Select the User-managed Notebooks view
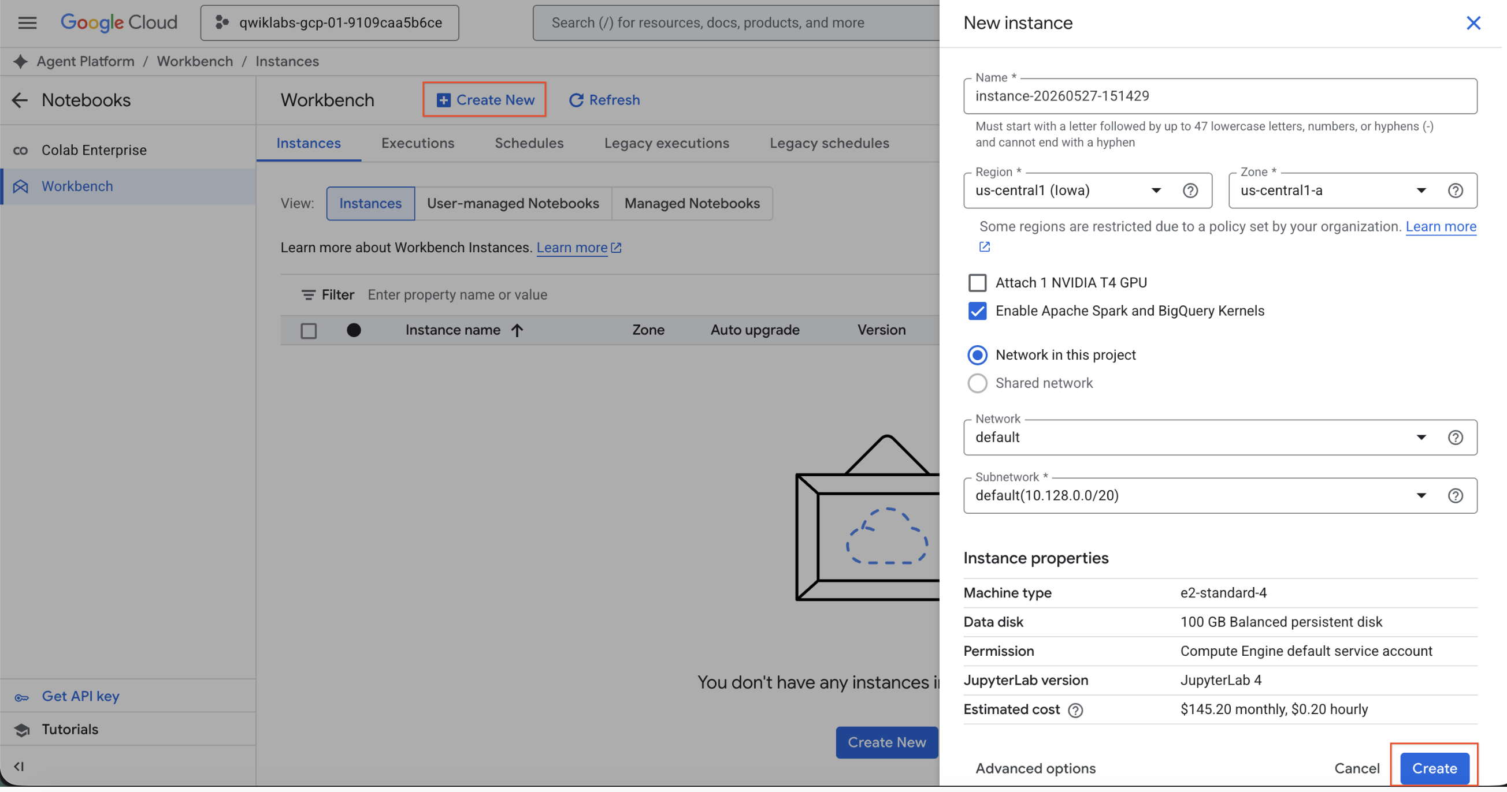The width and height of the screenshot is (1507, 792). 513,204
